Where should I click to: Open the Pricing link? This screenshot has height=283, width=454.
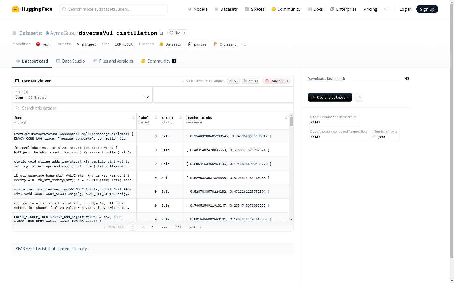(x=370, y=9)
